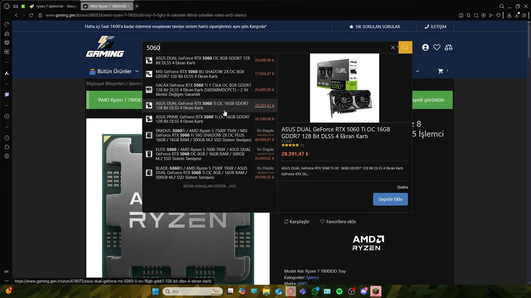This screenshot has width=531, height=298.
Task: Open Easy Setup sliders icon
Action: 525,15
